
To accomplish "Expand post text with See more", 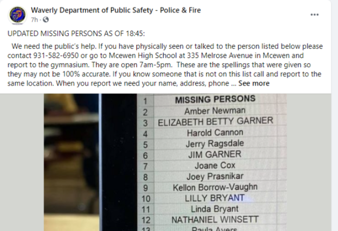I will coord(254,83).
